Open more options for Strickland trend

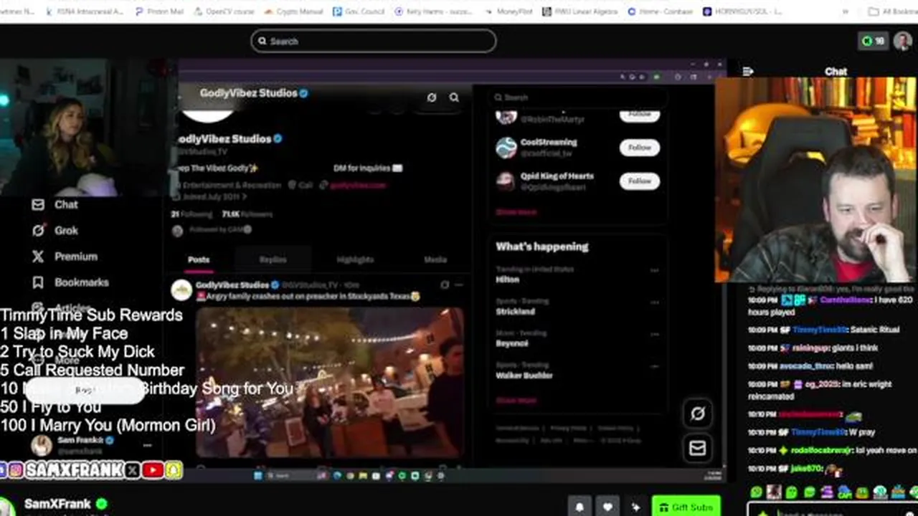tap(654, 302)
